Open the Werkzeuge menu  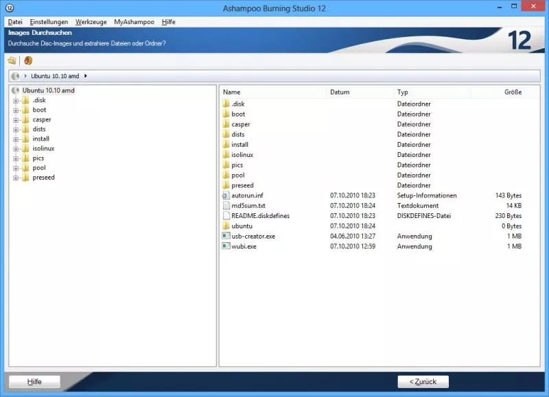91,22
